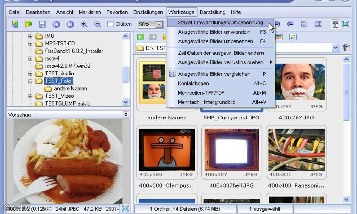Open the Einstellungen menu
357x214 pixels.
pos(148,12)
